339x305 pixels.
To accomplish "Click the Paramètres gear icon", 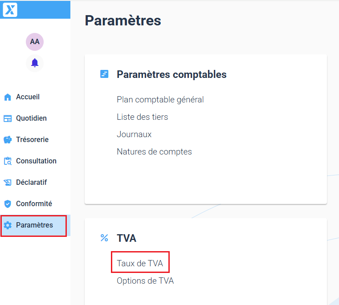I will 8,225.
